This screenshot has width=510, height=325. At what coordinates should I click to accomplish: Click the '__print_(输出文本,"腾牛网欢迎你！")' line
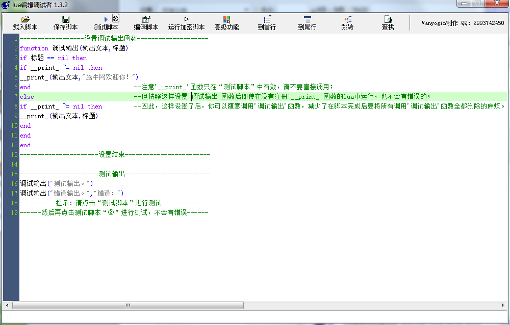(79, 77)
